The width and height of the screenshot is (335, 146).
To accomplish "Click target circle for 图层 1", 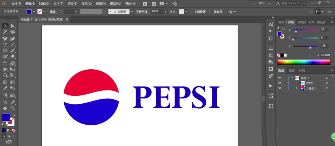I will 327,78.
